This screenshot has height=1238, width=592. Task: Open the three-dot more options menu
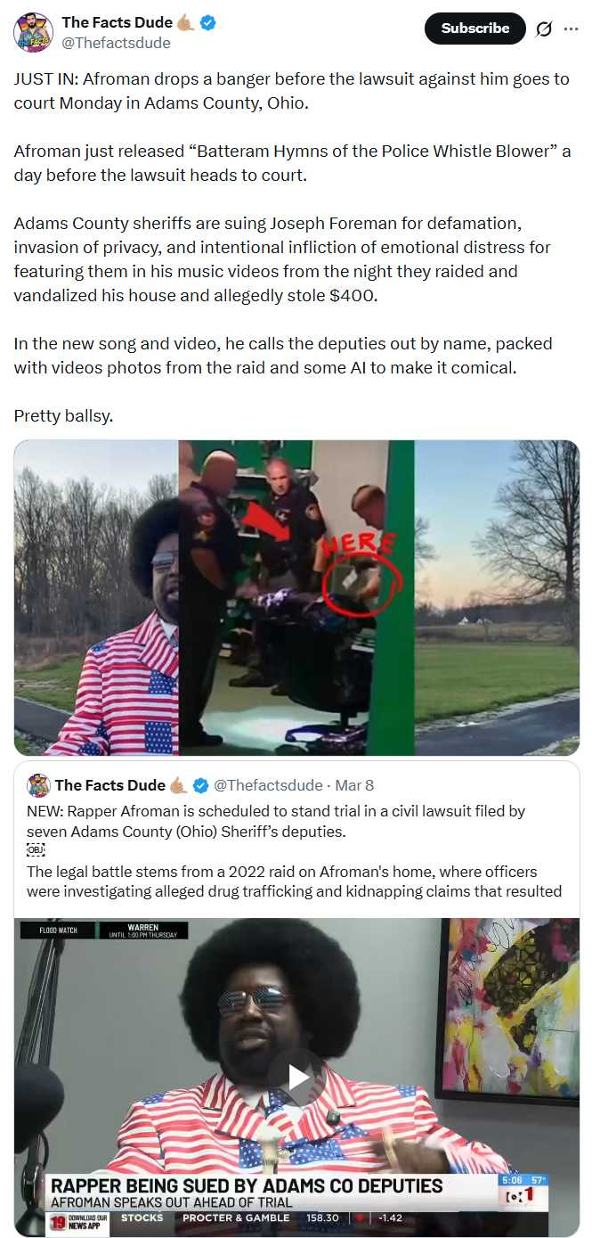click(x=571, y=29)
